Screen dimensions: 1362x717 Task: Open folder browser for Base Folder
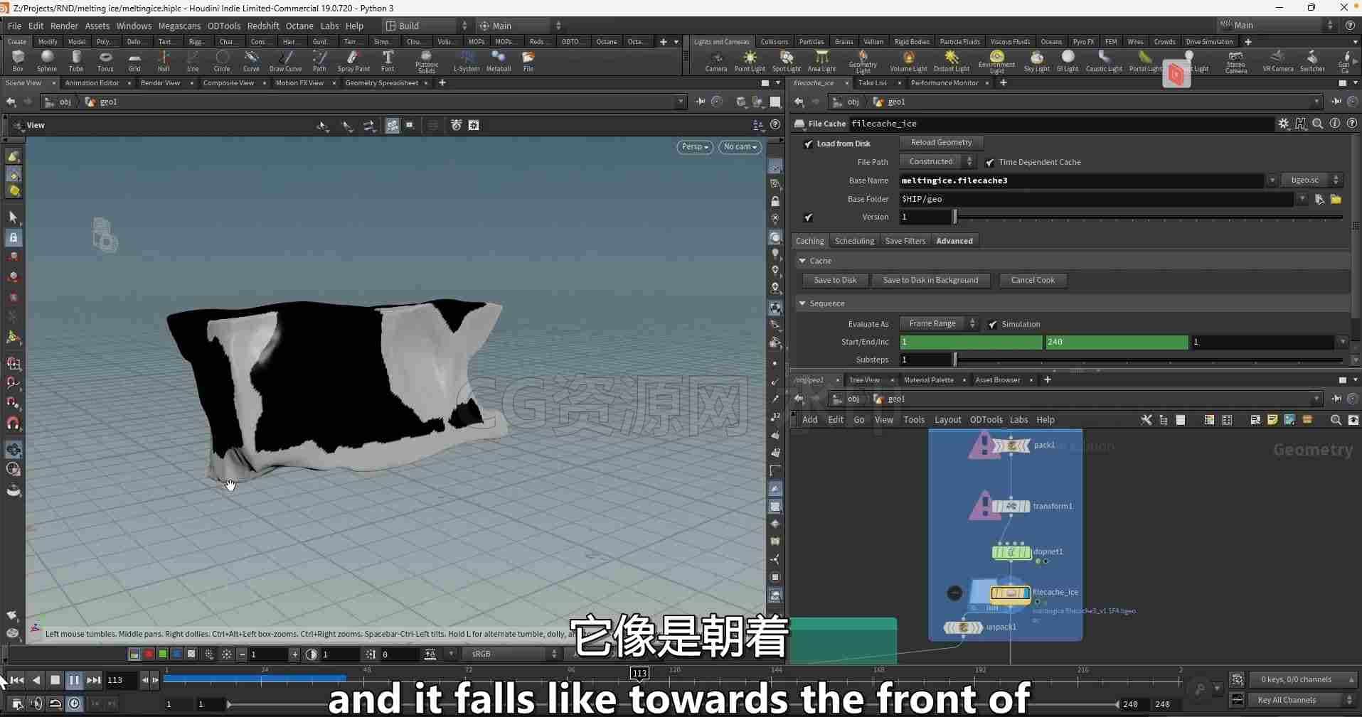(1336, 199)
